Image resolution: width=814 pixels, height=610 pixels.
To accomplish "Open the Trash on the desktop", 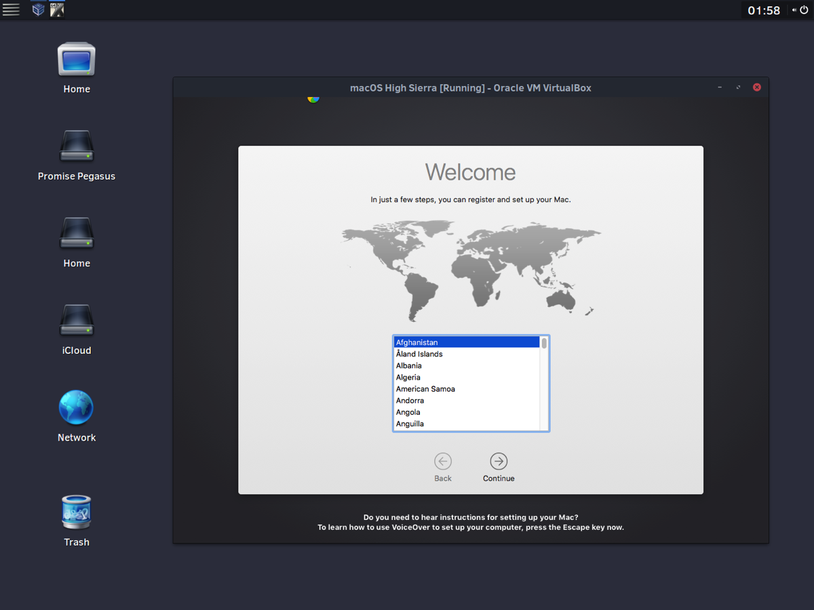I will pyautogui.click(x=77, y=512).
